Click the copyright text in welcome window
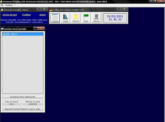165x122 pixels. [24, 21]
